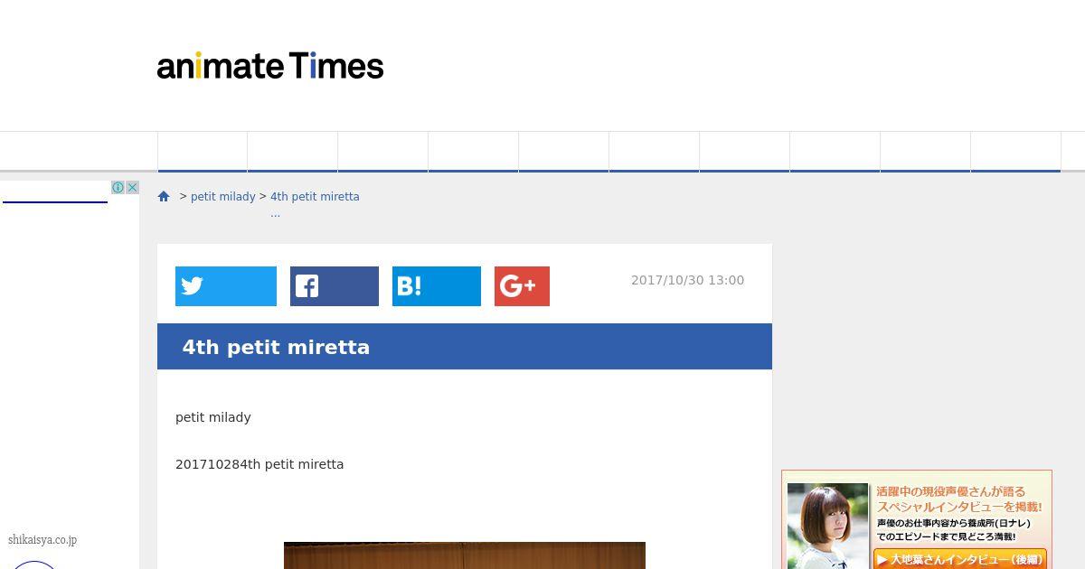This screenshot has width=1085, height=569.
Task: Open the petit milady breadcrumb link
Action: (x=222, y=196)
